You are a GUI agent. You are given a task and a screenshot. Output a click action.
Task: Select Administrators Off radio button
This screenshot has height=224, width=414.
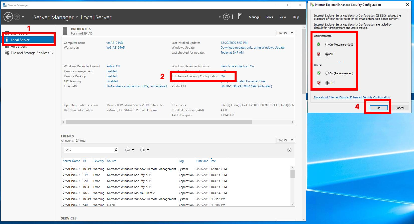327,54
